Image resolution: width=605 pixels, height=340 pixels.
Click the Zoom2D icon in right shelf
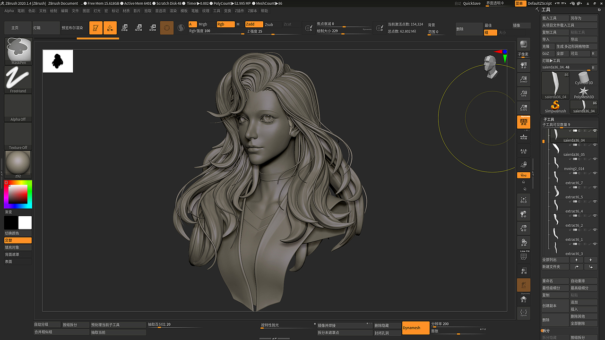click(x=523, y=79)
